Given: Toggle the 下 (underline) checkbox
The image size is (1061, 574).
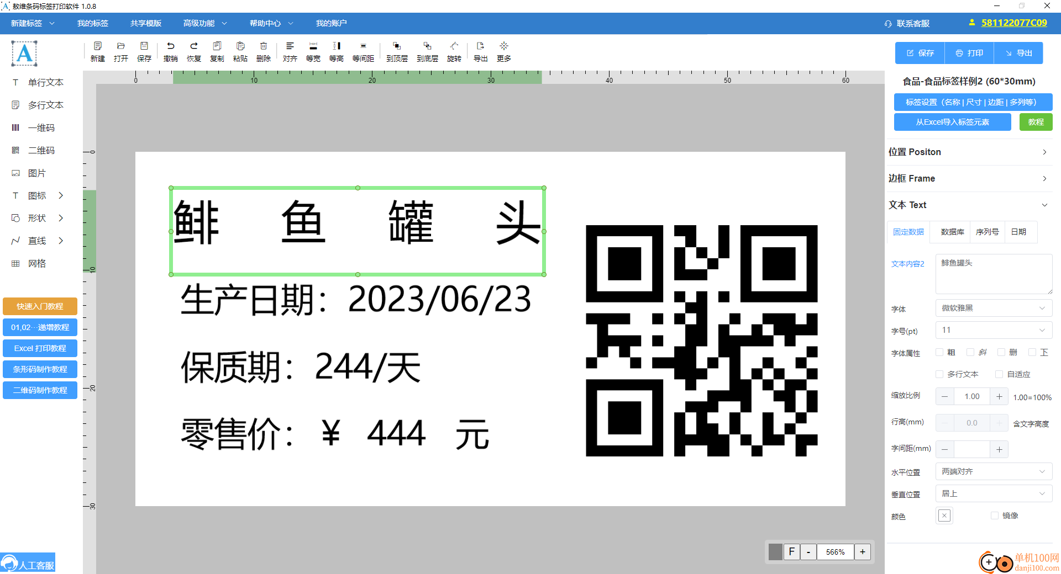Looking at the screenshot, I should 1032,352.
